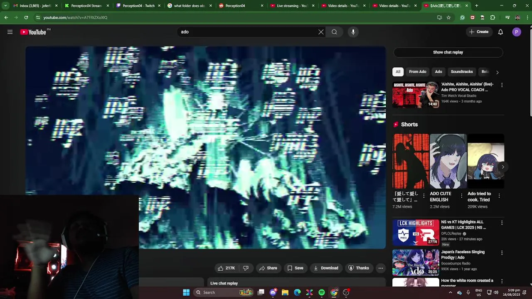The image size is (532, 299).
Task: Open options for ADO CUTE ENGLISH short
Action: tap(461, 196)
